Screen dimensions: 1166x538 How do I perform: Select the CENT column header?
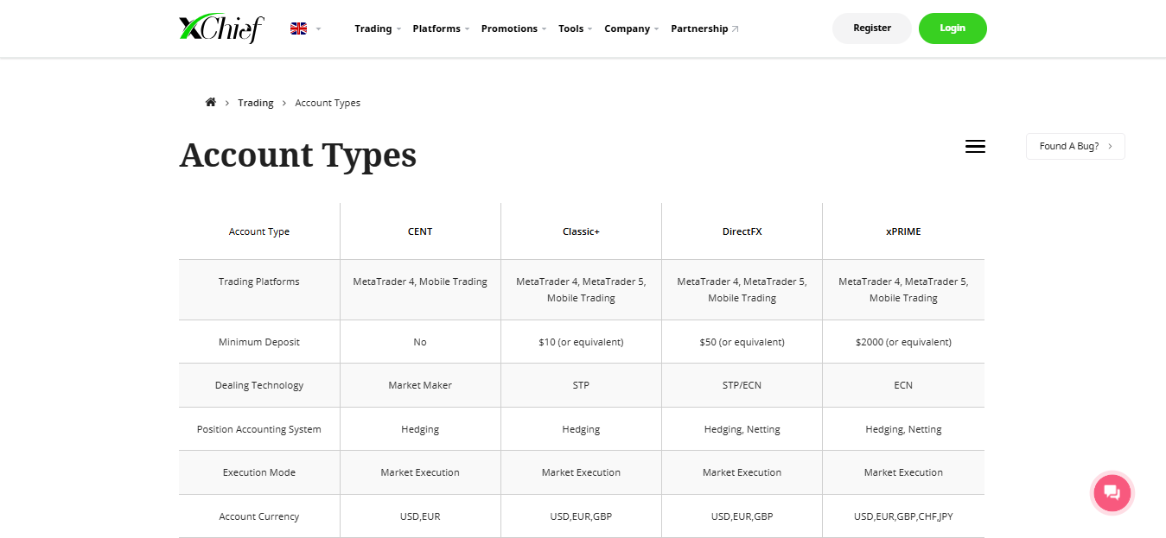[420, 231]
